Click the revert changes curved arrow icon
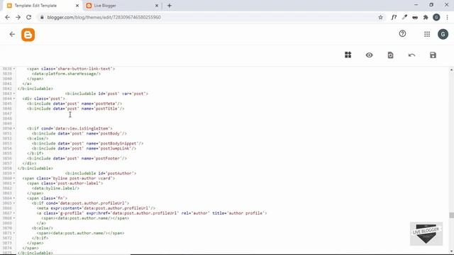This screenshot has height=255, width=454. click(411, 55)
